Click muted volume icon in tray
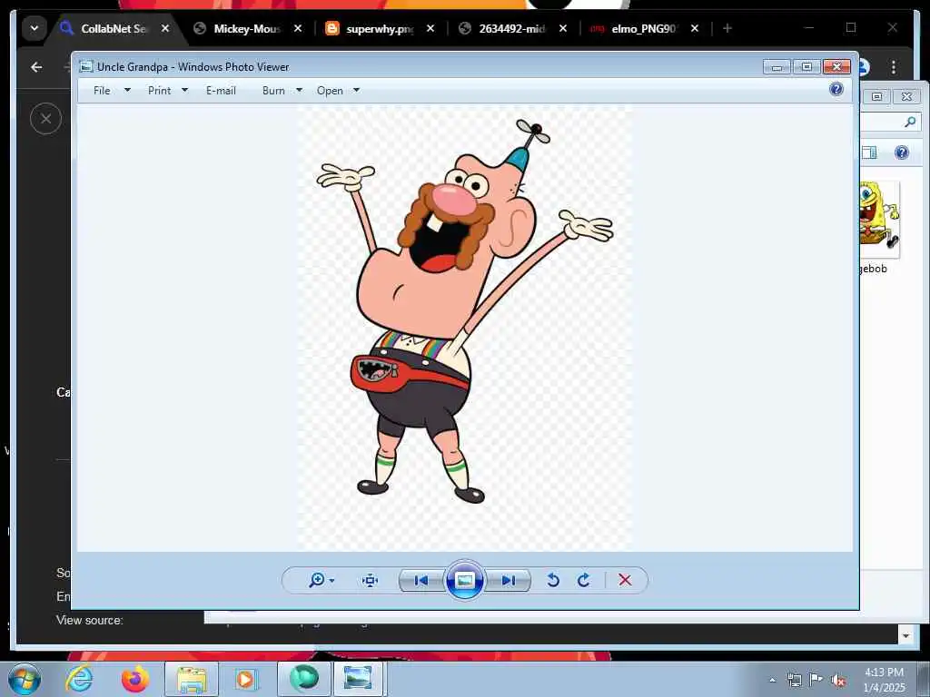The height and width of the screenshot is (697, 930). pyautogui.click(x=838, y=680)
